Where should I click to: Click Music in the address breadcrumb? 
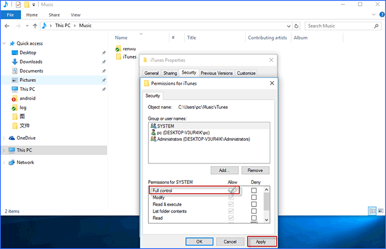[x=85, y=25]
